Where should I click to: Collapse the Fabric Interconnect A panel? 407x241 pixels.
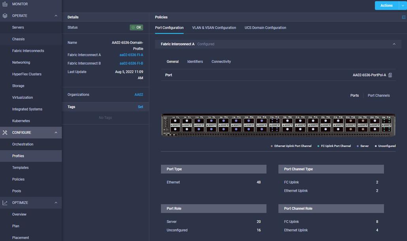tap(394, 44)
